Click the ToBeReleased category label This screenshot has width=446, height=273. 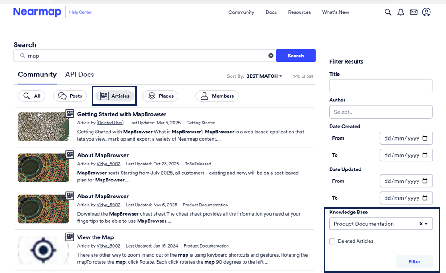click(198, 164)
